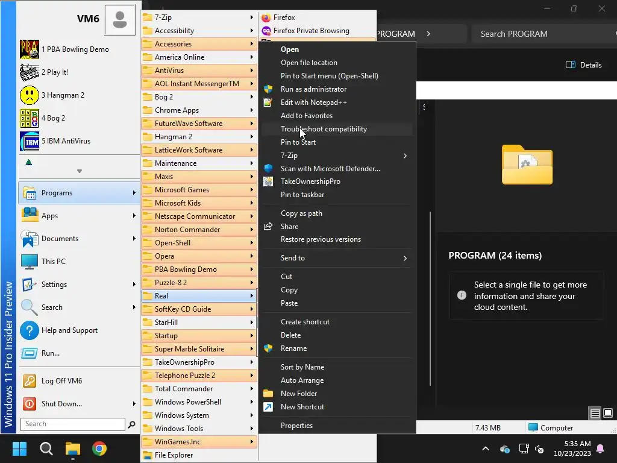Click Troubleshoot compatibility
Image resolution: width=617 pixels, height=463 pixels.
pyautogui.click(x=337, y=129)
